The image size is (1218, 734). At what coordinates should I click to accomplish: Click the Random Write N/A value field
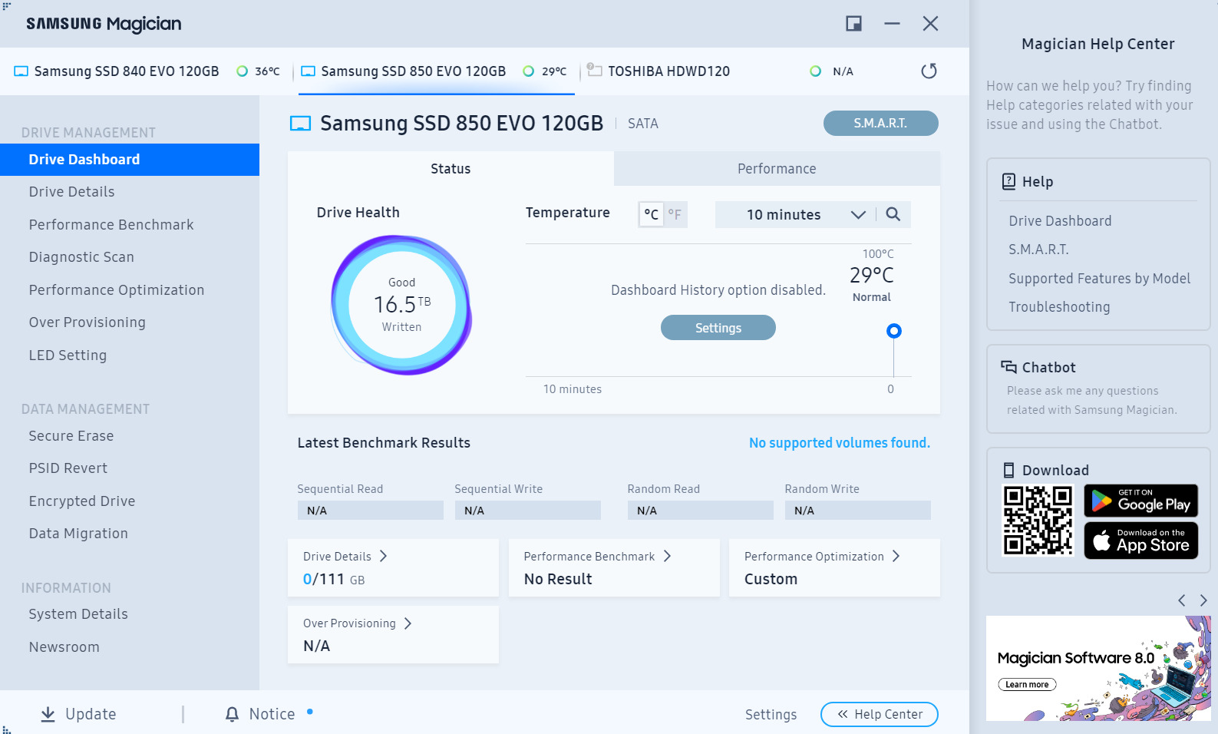coord(857,511)
